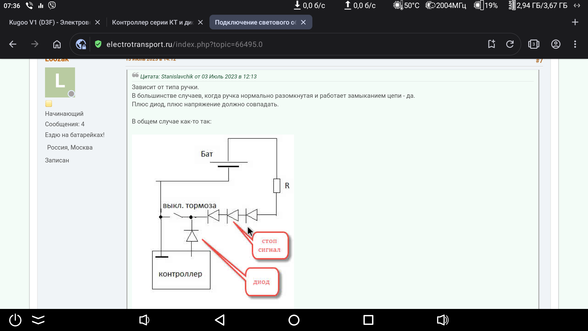Reload the current page
Image resolution: width=588 pixels, height=331 pixels.
click(x=510, y=44)
